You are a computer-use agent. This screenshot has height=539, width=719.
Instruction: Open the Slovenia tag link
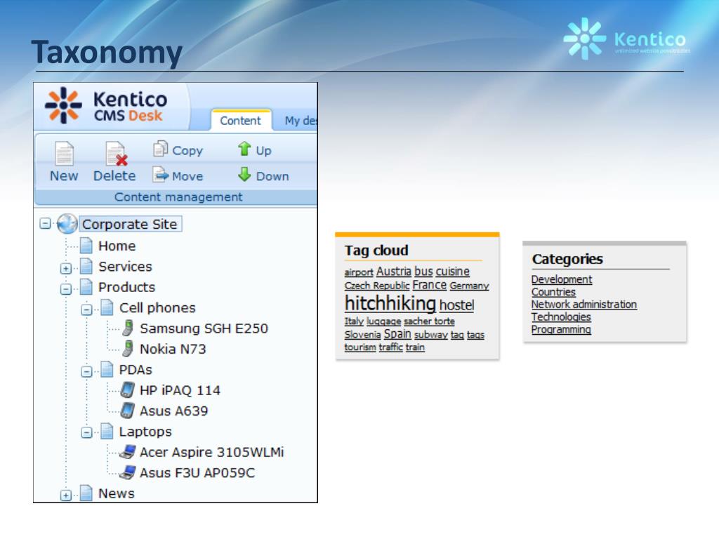[363, 335]
